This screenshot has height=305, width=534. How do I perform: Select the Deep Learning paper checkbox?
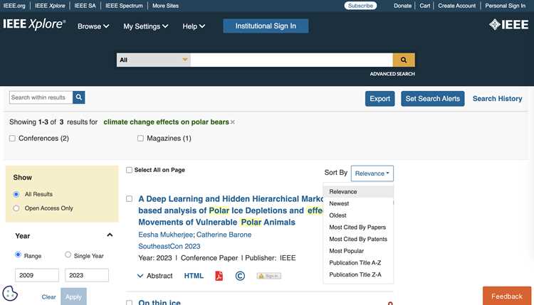coord(129,199)
